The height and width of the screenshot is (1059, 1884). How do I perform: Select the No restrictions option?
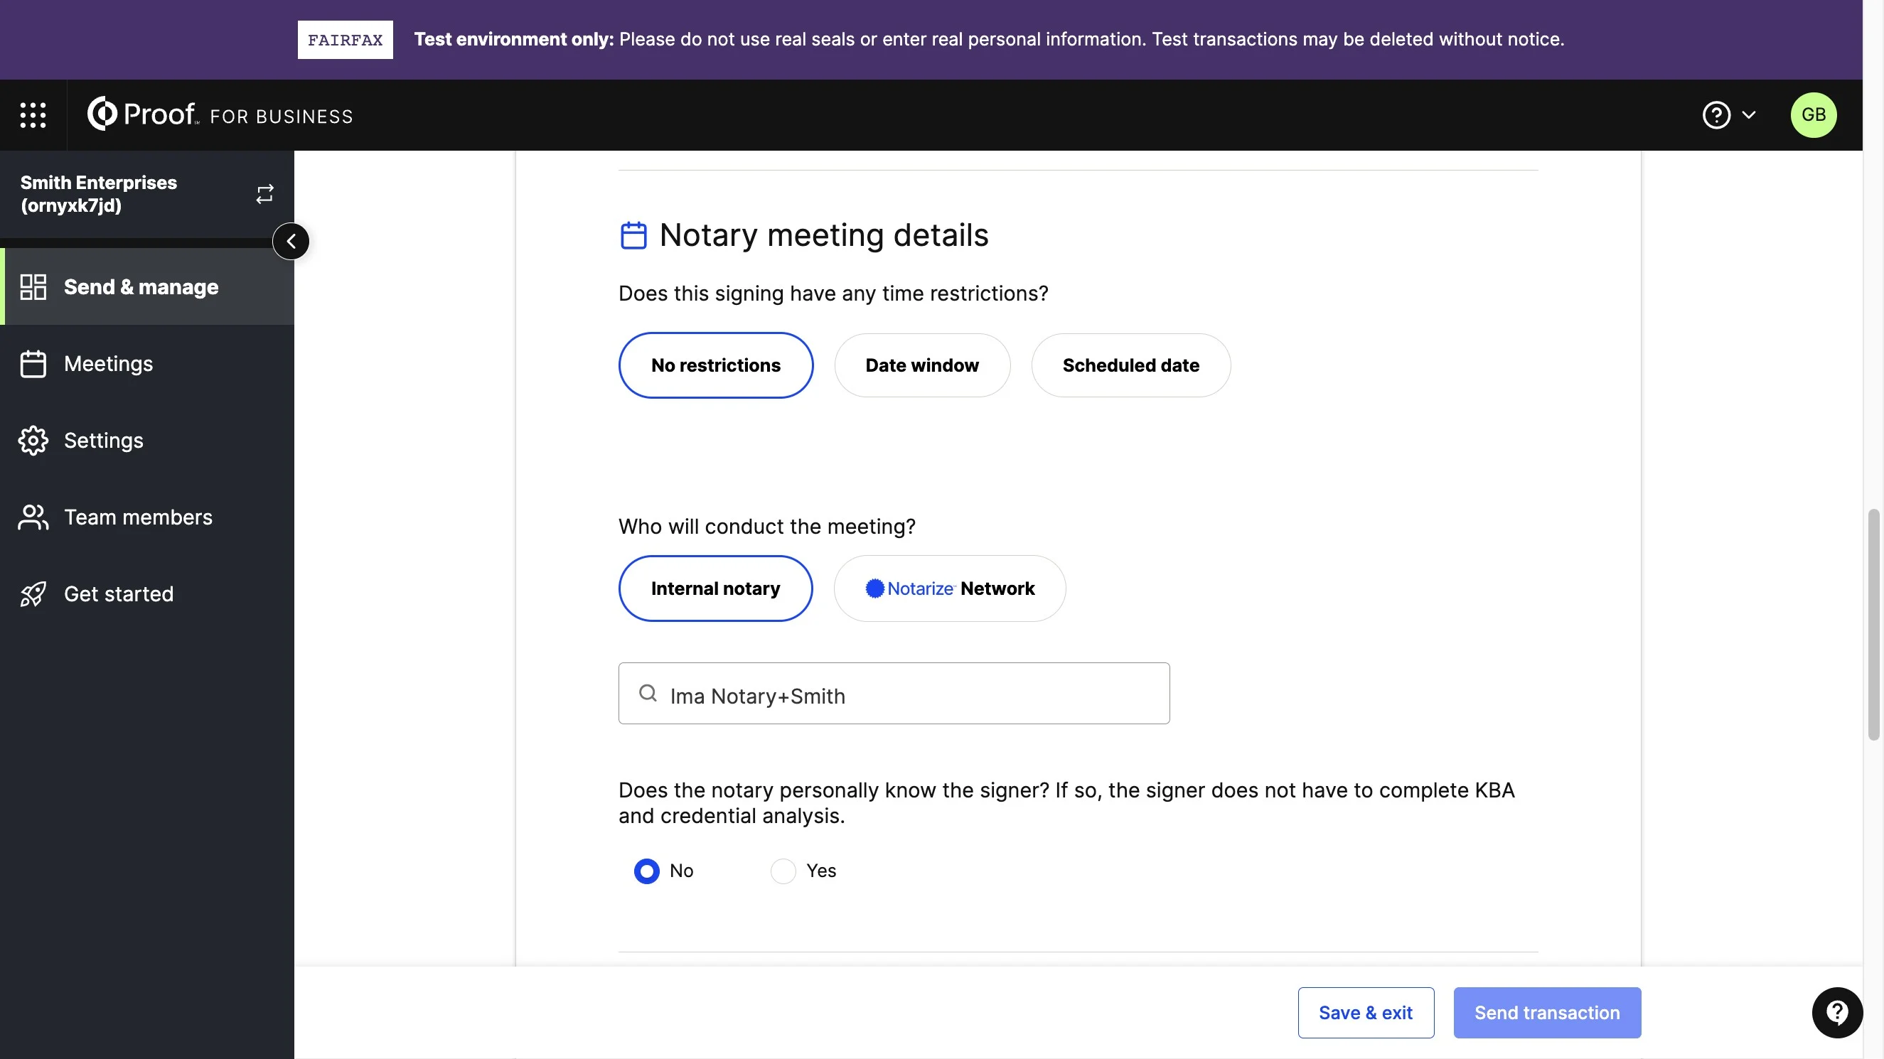click(715, 365)
